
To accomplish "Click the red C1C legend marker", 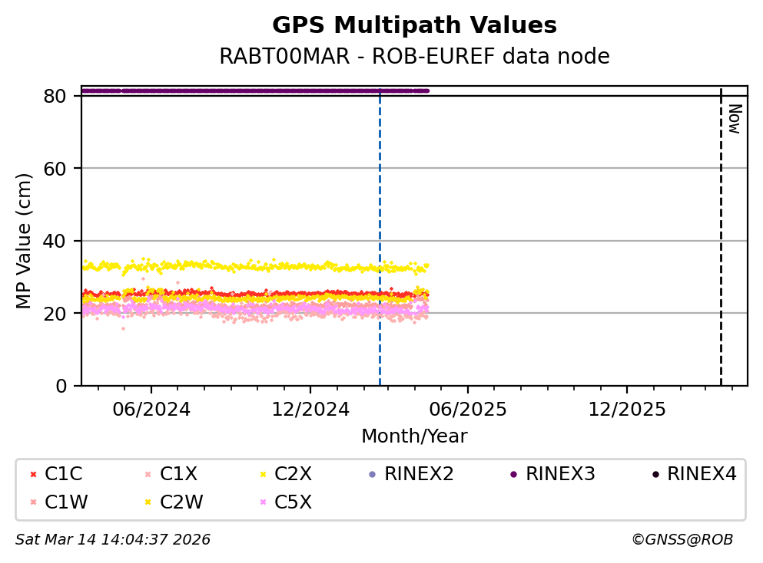I will pos(32,475).
